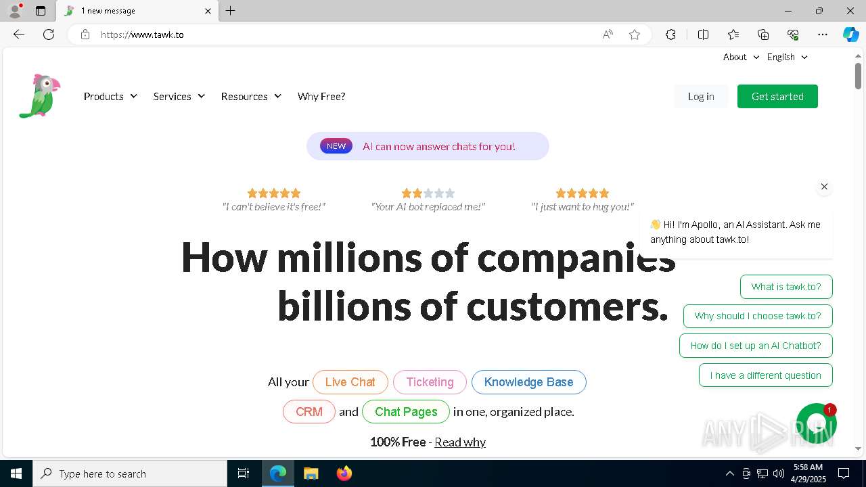Click the Chat Pages pill
The image size is (866, 487).
(406, 412)
